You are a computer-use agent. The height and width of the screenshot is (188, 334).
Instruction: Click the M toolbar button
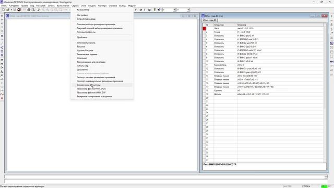140,10
